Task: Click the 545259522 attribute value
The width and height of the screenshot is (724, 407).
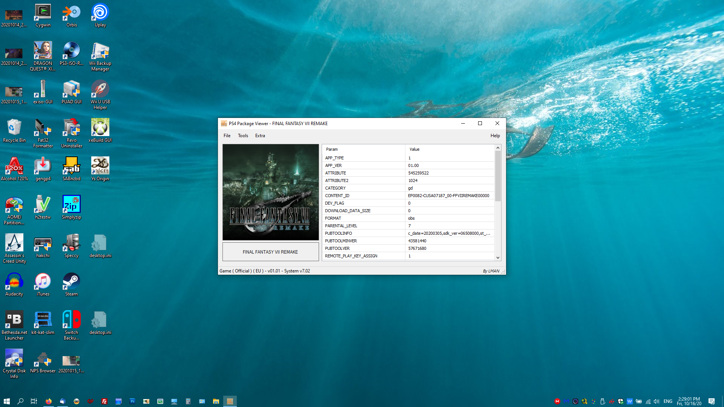Action: click(418, 173)
